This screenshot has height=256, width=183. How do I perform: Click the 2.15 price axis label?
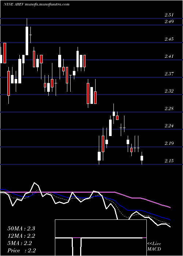169,161
